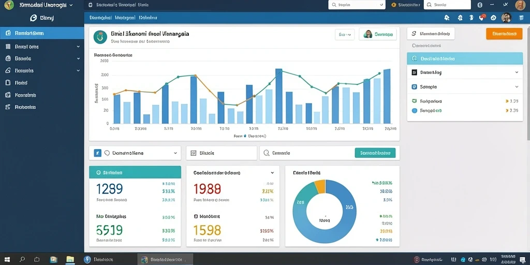Image resolution: width=530 pixels, height=265 pixels.
Task: Expand the right panel row with the blue square icon
Action: [465, 87]
